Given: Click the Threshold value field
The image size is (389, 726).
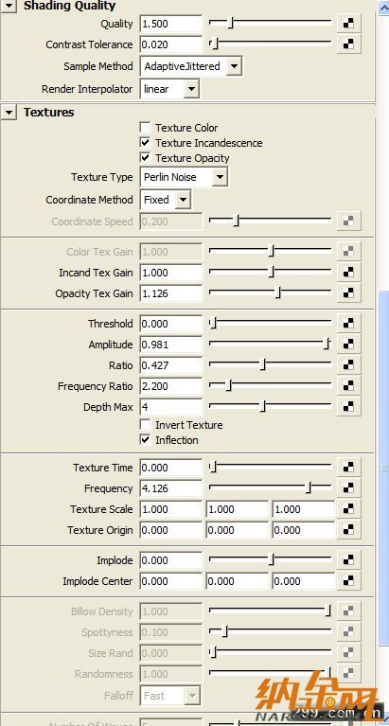Looking at the screenshot, I should tap(171, 324).
